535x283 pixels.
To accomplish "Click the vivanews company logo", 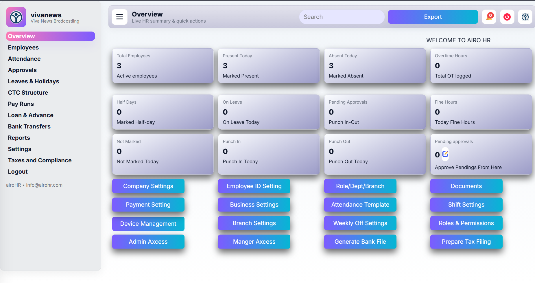I will [16, 17].
